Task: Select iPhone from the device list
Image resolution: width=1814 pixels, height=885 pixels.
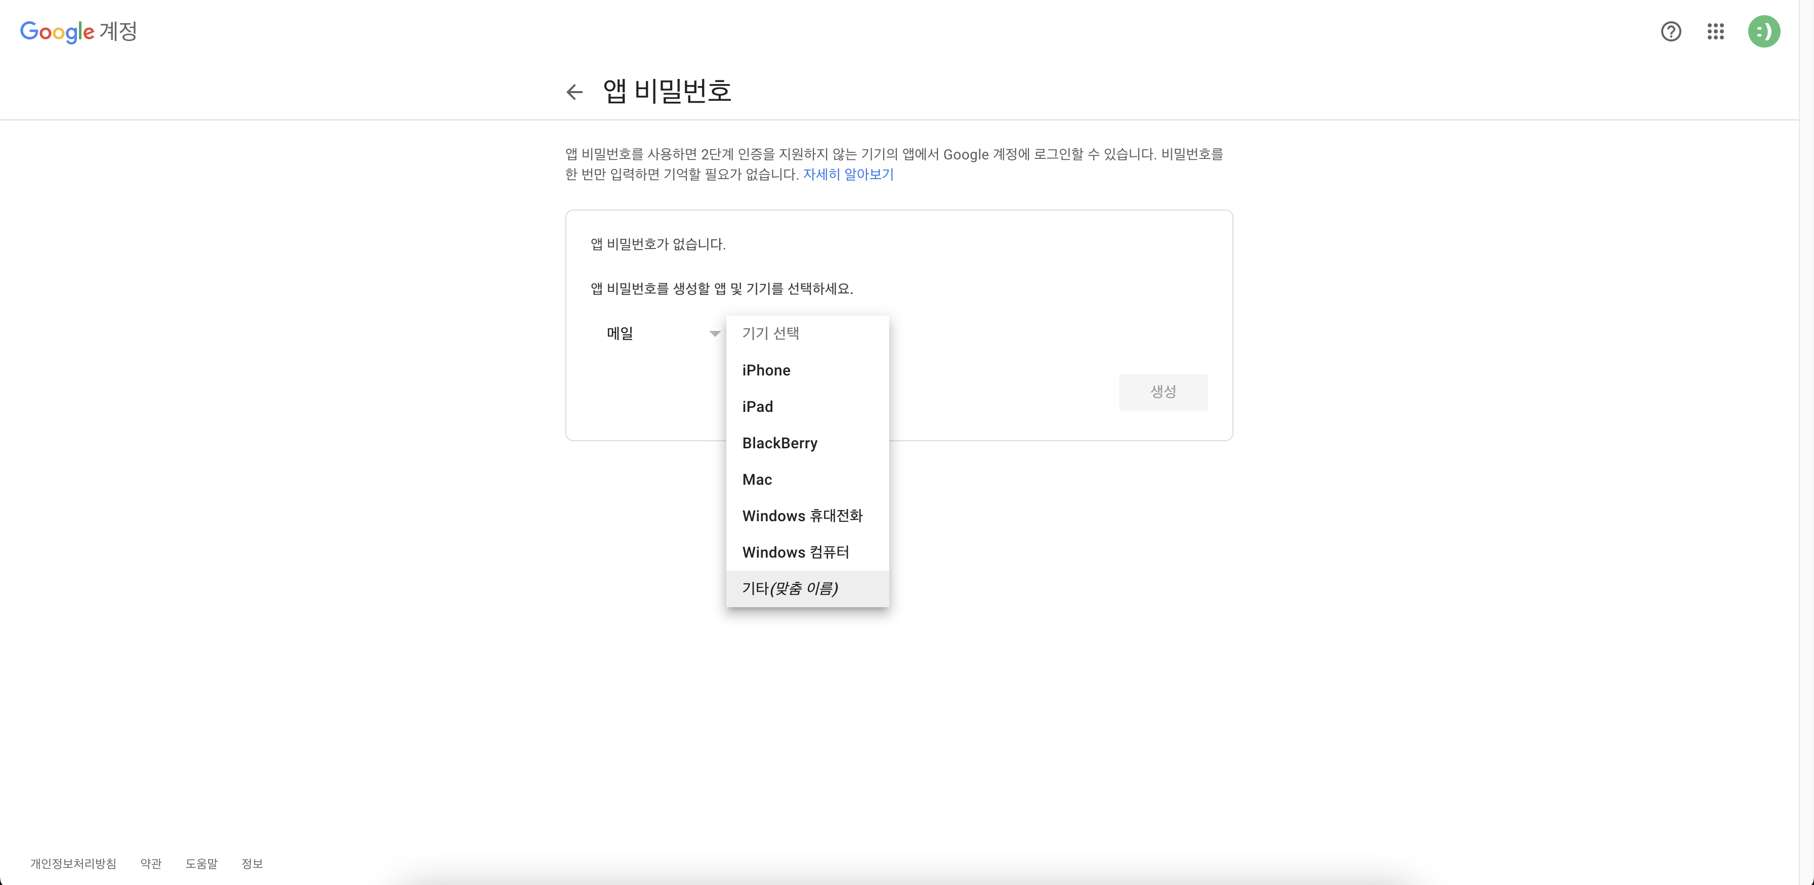Action: coord(766,369)
